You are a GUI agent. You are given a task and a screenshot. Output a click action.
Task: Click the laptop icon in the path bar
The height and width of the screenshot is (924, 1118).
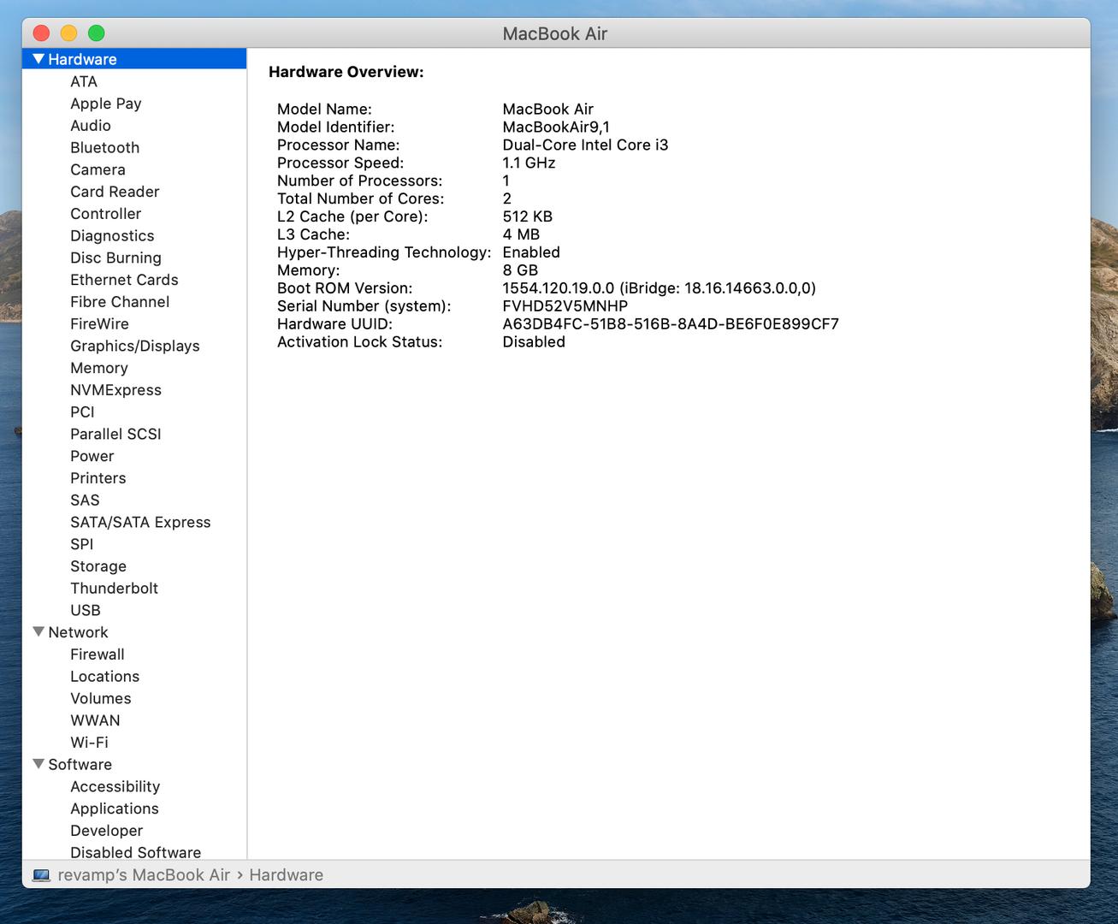41,875
